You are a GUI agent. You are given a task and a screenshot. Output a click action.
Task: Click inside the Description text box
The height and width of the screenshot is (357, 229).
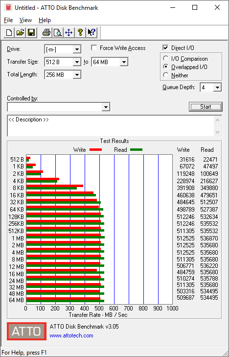111,126
